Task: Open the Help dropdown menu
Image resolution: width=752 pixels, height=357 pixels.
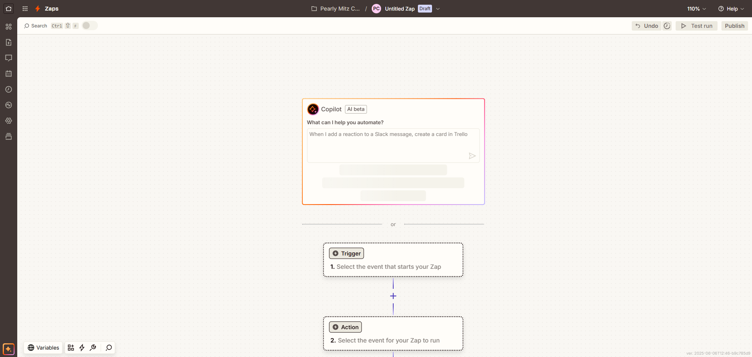Action: [731, 9]
